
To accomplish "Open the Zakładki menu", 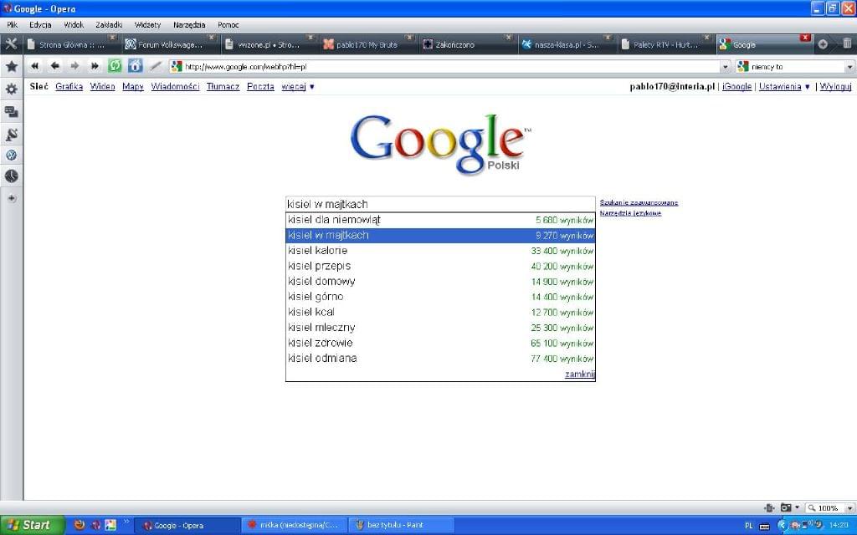I will pyautogui.click(x=109, y=24).
